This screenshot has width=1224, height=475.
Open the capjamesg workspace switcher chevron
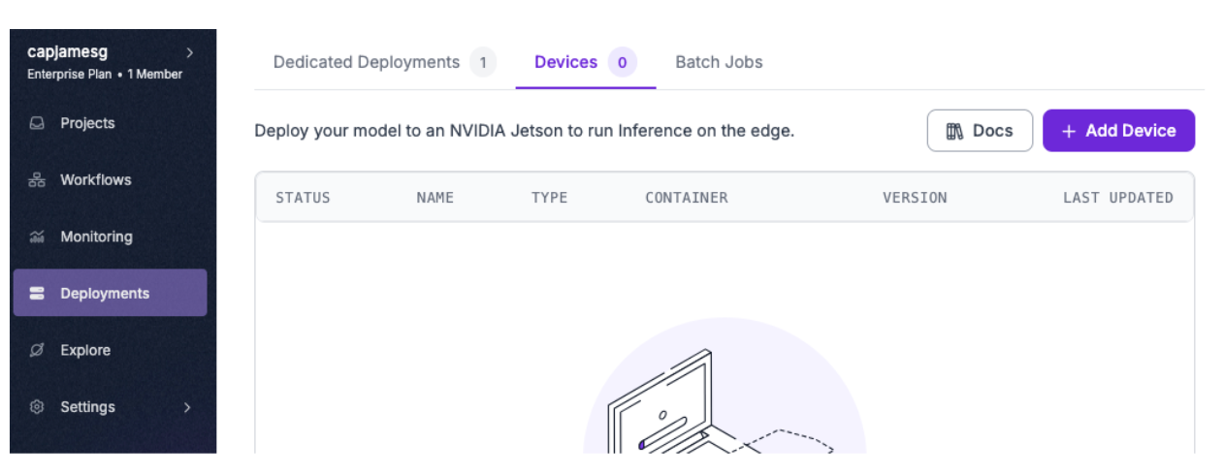pyautogui.click(x=189, y=52)
